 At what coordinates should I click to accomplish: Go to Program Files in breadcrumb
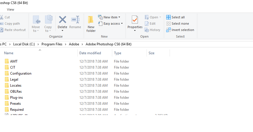52,44
